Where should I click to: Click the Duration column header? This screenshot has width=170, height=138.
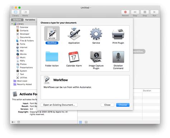(x=151, y=91)
